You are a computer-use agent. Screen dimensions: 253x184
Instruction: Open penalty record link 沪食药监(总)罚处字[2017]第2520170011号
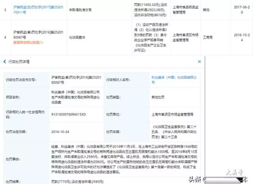(38, 10)
